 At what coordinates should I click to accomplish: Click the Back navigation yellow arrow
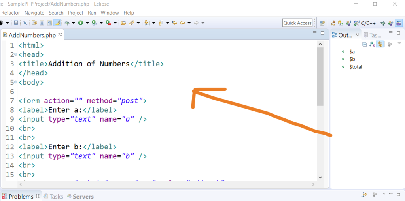pos(182,23)
